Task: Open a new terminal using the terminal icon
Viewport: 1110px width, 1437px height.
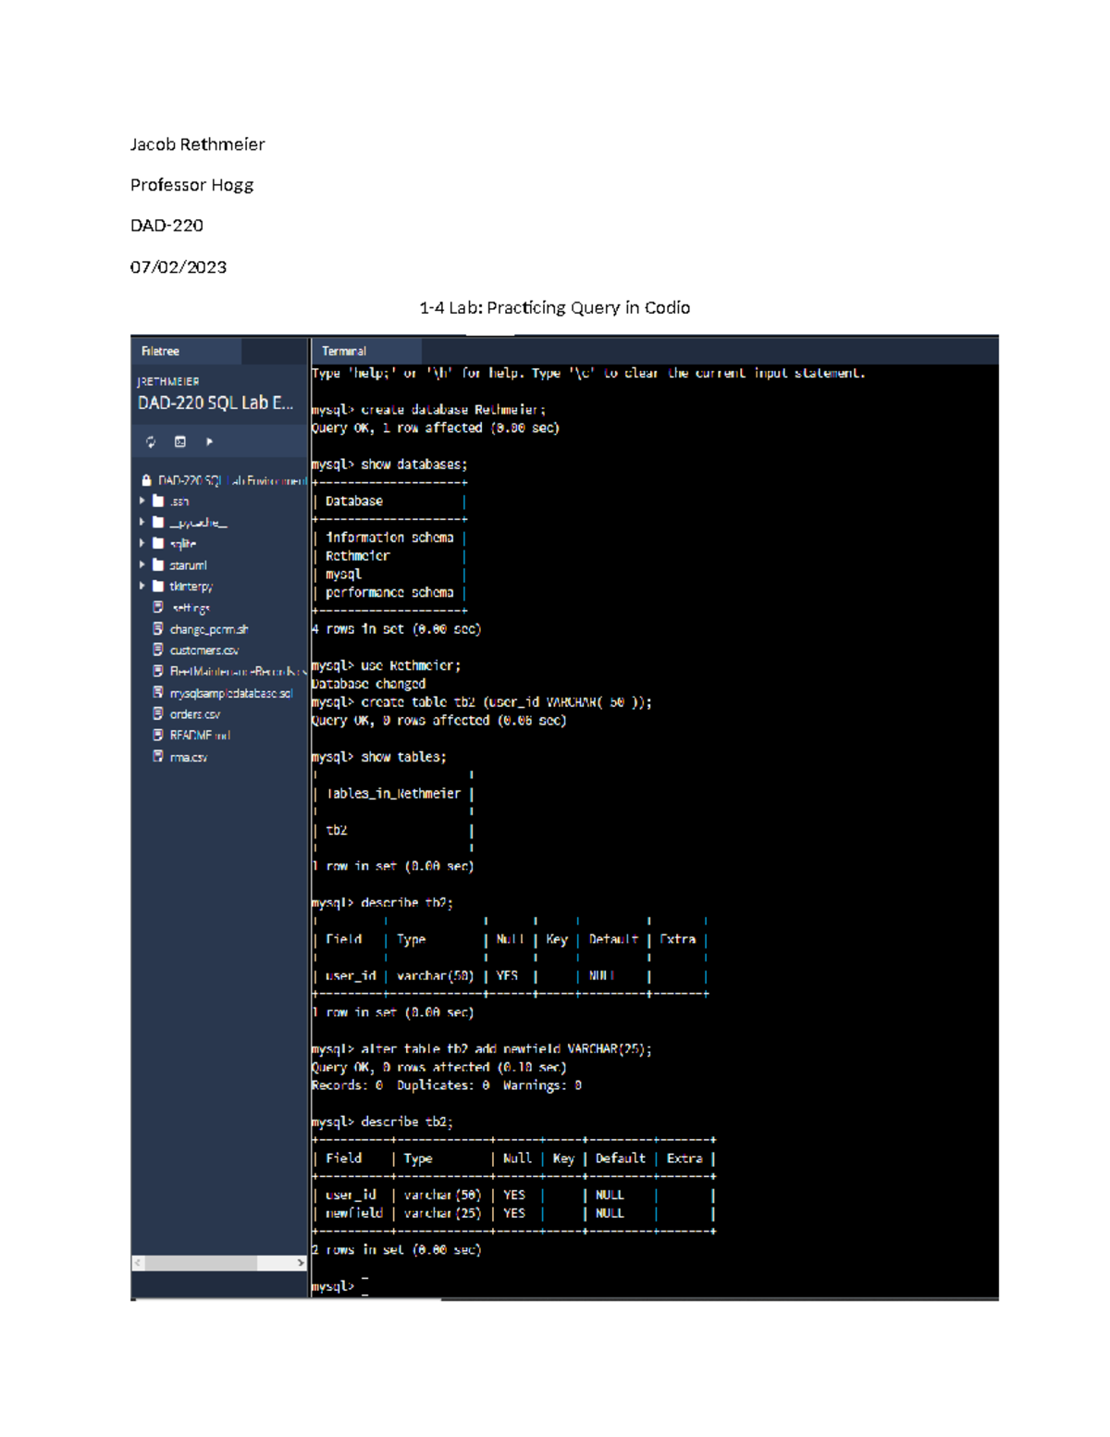Action: point(180,441)
